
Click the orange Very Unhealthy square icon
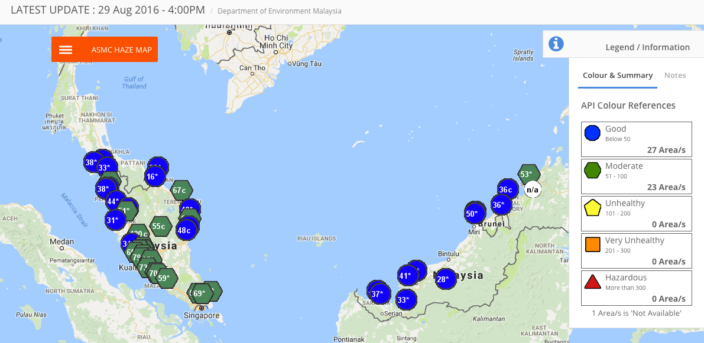(593, 244)
